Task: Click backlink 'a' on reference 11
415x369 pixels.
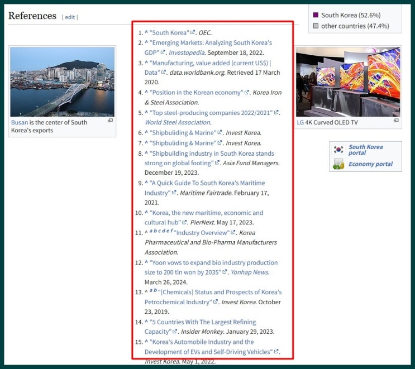Action: click(x=151, y=231)
